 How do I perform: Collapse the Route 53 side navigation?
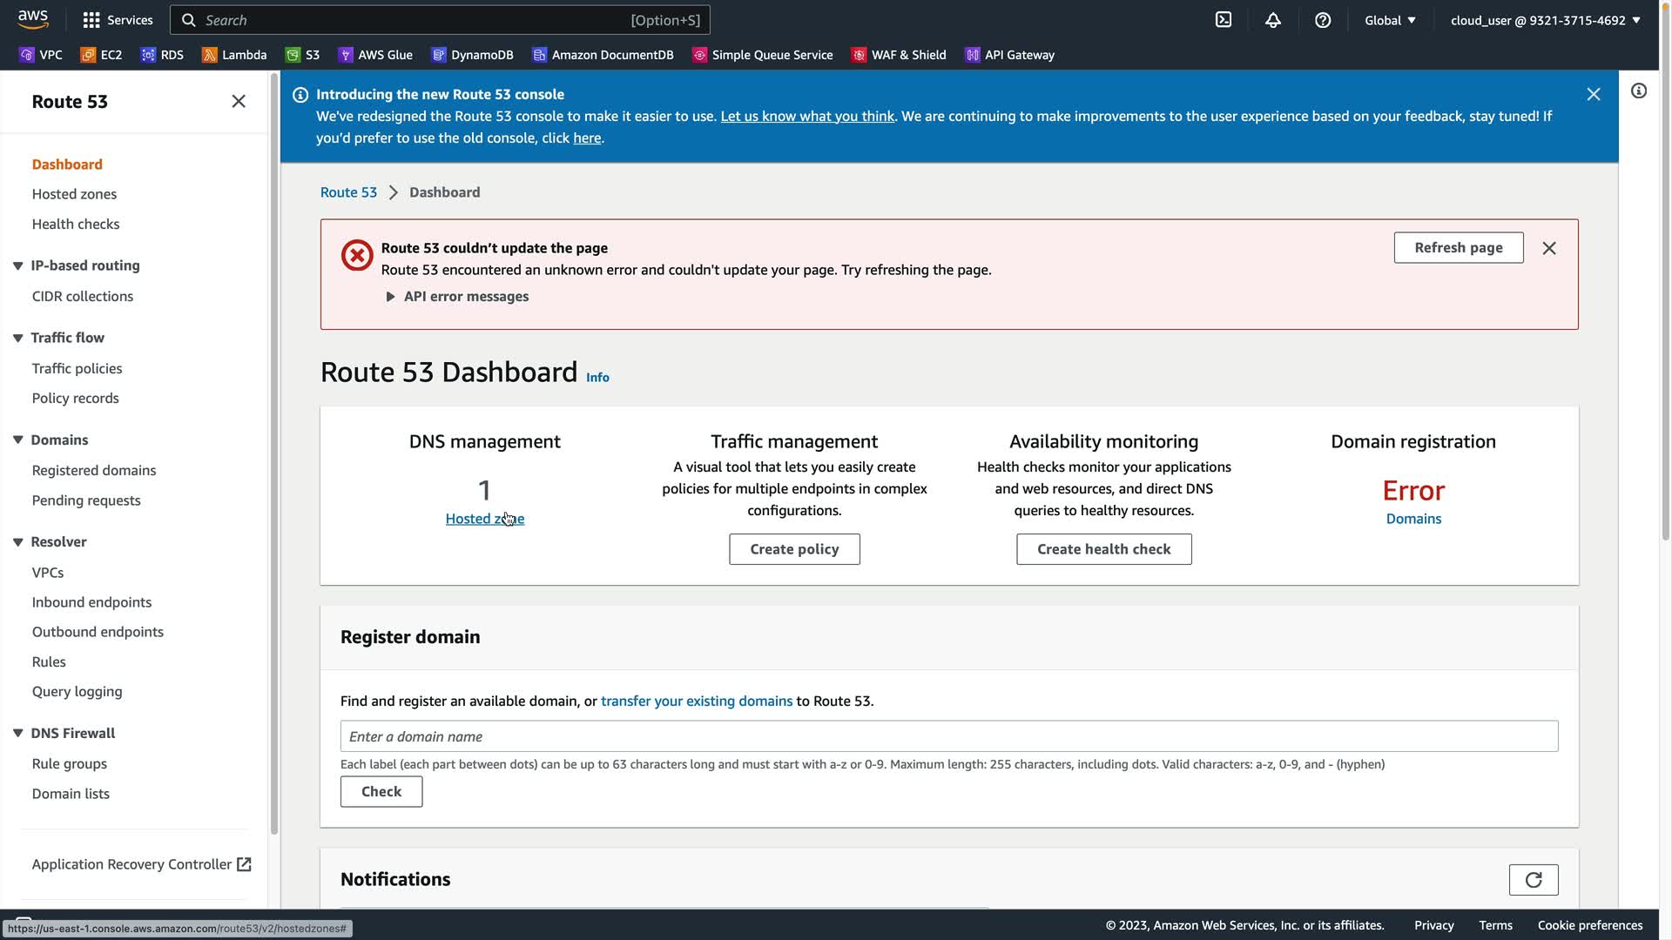pyautogui.click(x=239, y=102)
